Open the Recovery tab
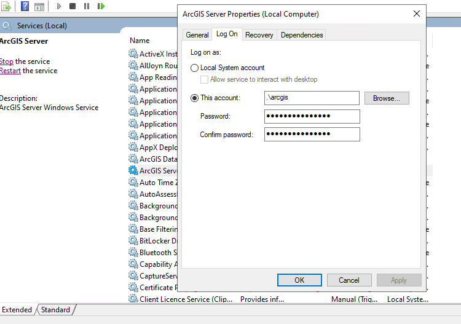Image resolution: width=461 pixels, height=324 pixels. pos(259,35)
